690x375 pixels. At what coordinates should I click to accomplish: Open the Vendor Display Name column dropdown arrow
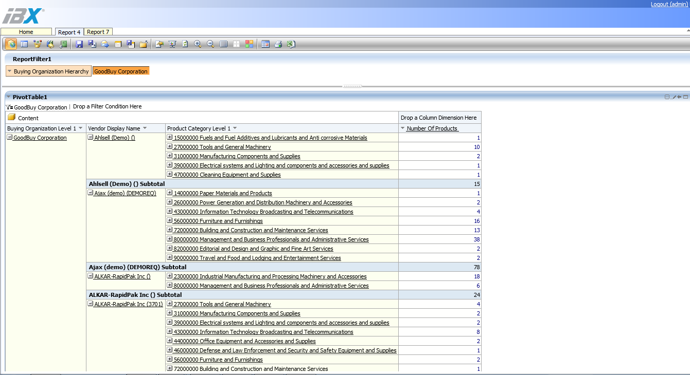pyautogui.click(x=145, y=128)
